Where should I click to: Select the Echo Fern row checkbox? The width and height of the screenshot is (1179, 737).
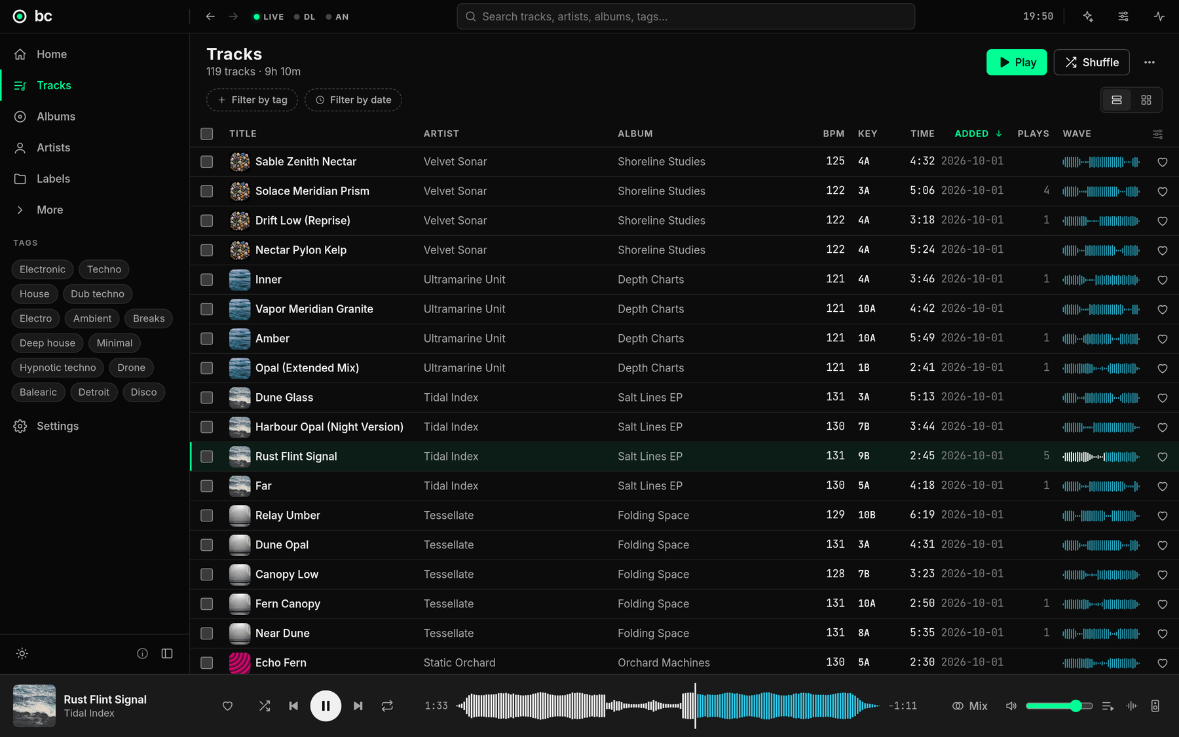[x=207, y=663]
